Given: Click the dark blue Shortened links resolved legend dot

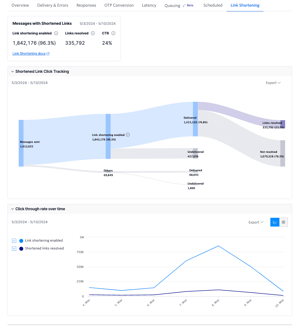Looking at the screenshot, I should coord(21,248).
